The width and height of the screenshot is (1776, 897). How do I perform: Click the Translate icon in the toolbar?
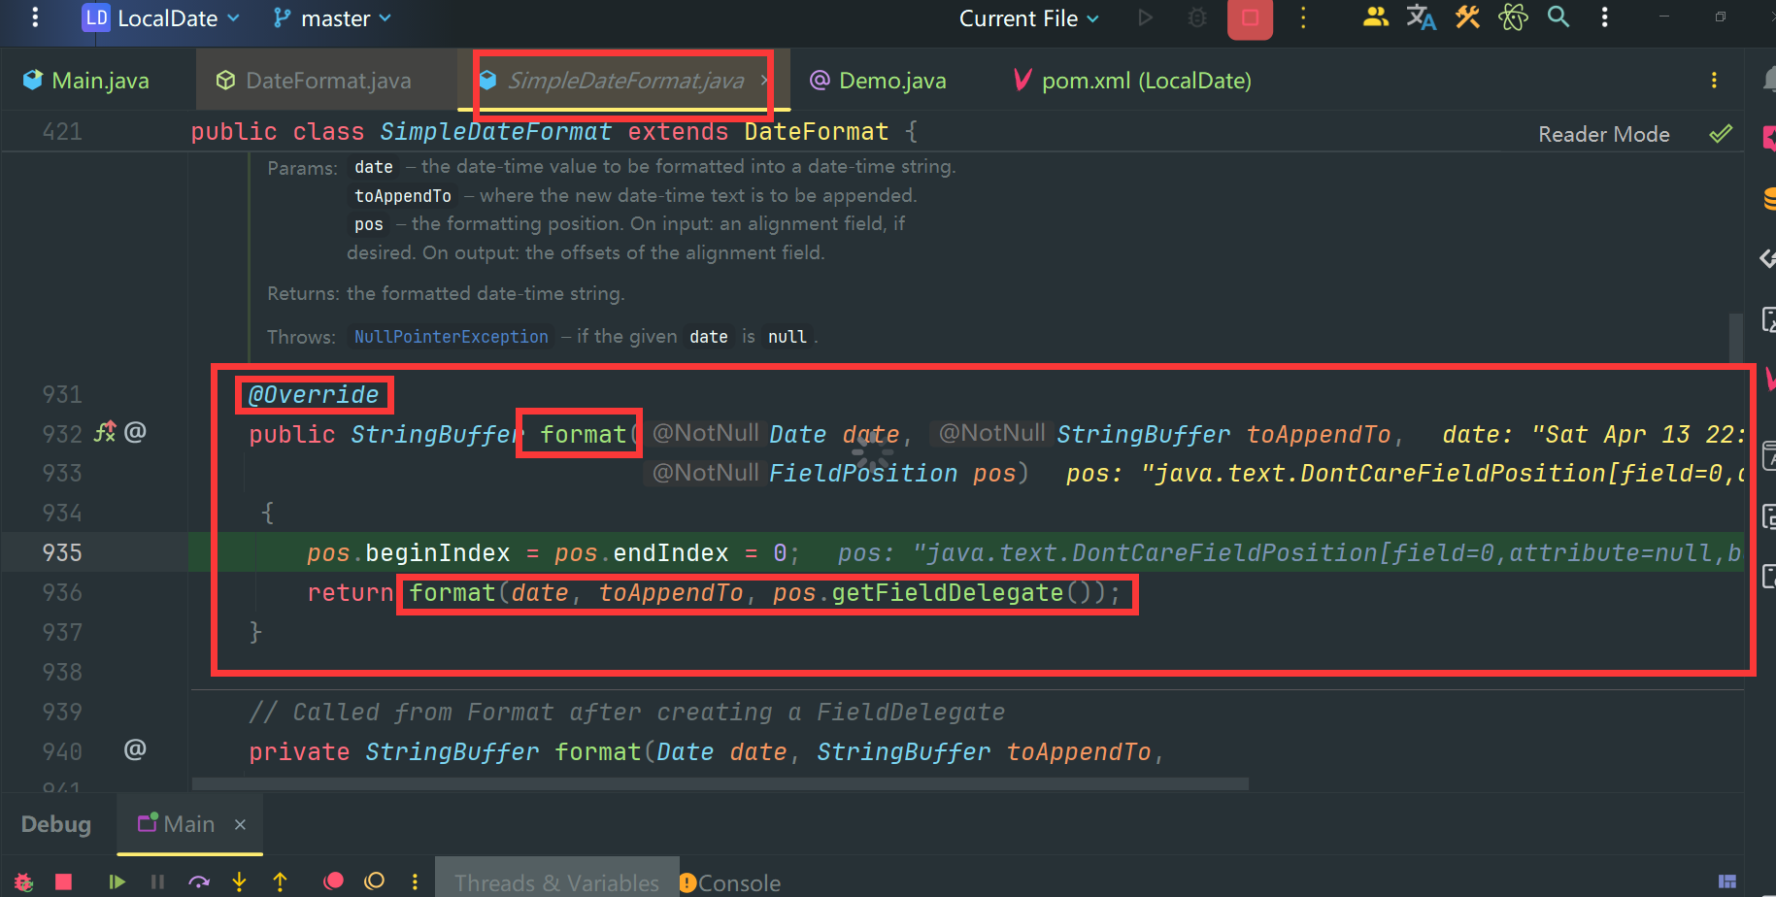1421,17
